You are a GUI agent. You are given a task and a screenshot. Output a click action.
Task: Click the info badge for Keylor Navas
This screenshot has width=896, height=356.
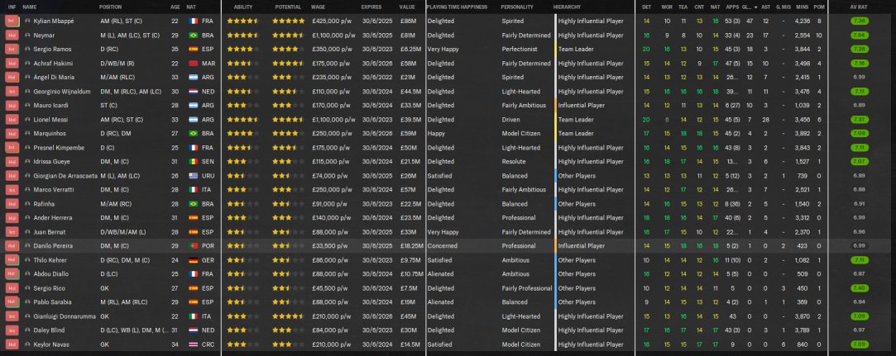(x=12, y=344)
